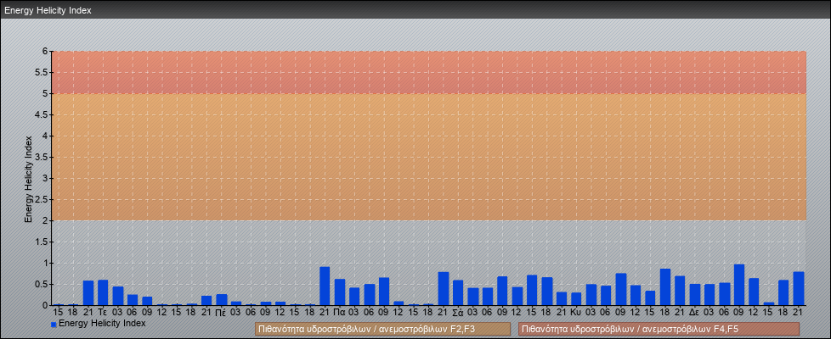
Task: Click the y-axis value 2 label
Action: pyautogui.click(x=44, y=220)
